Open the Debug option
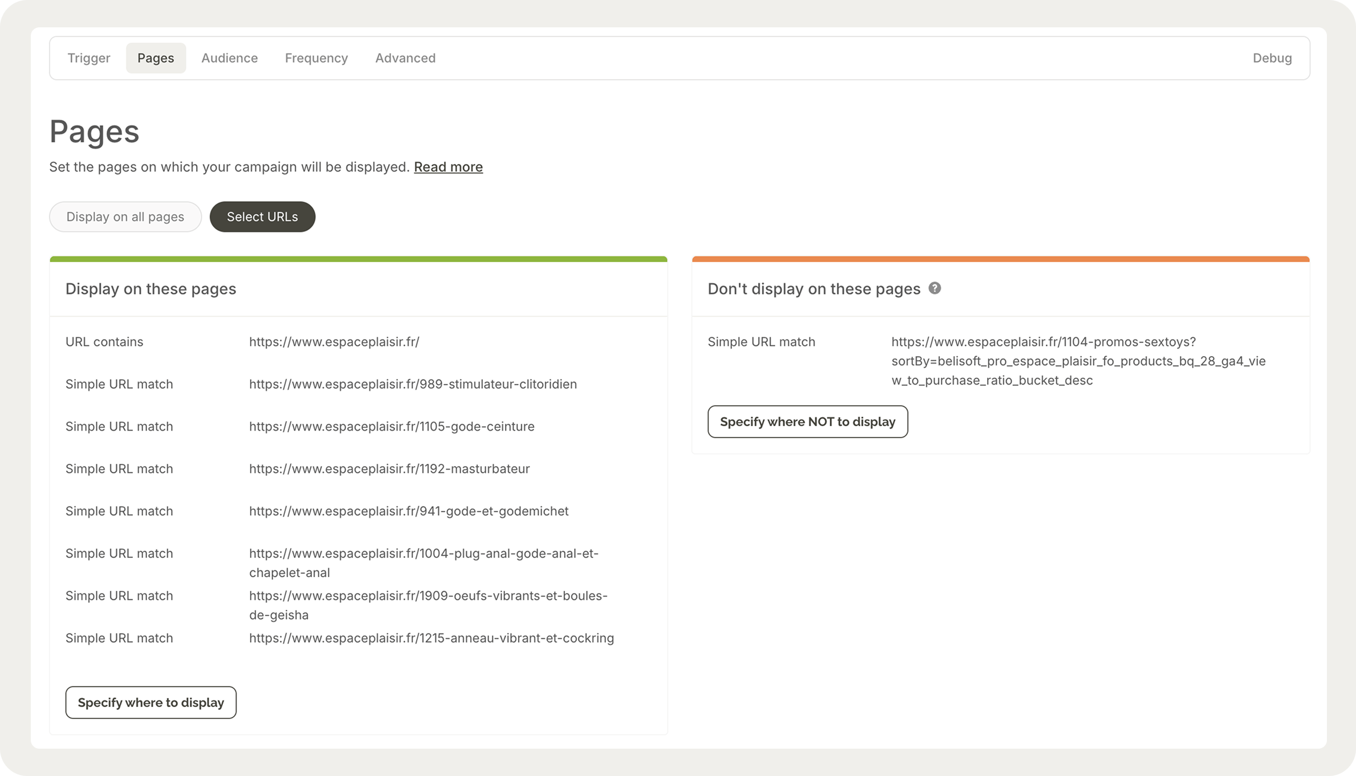The height and width of the screenshot is (776, 1356). (x=1272, y=58)
